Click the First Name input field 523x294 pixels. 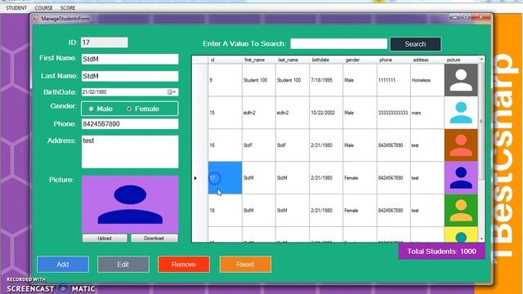[130, 59]
